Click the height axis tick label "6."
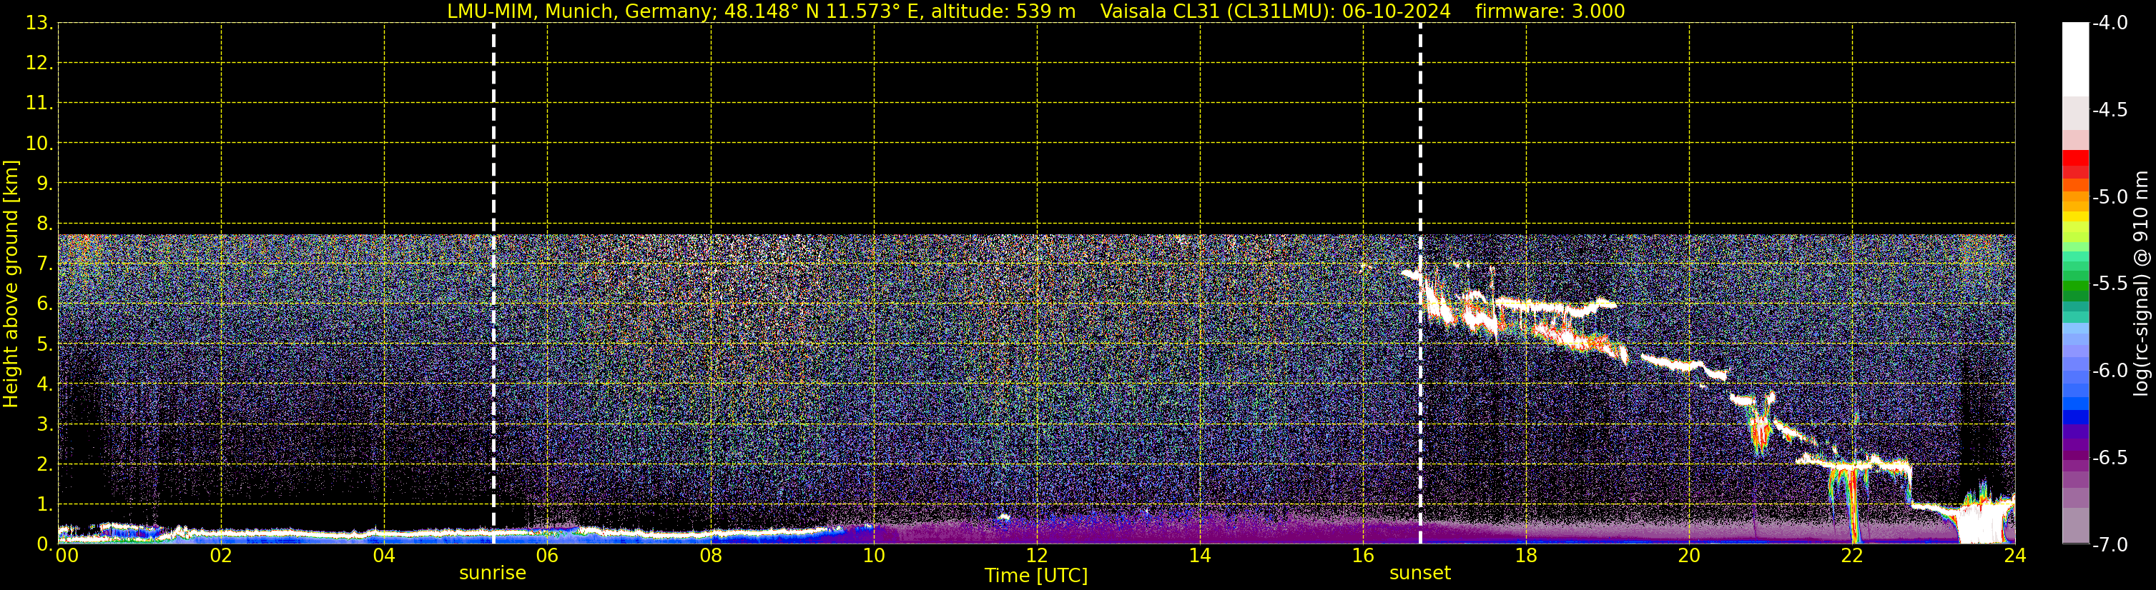Viewport: 2156px width, 590px height. click(x=44, y=304)
